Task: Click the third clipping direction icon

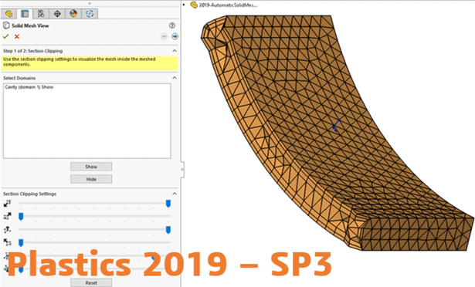Action: (7, 229)
